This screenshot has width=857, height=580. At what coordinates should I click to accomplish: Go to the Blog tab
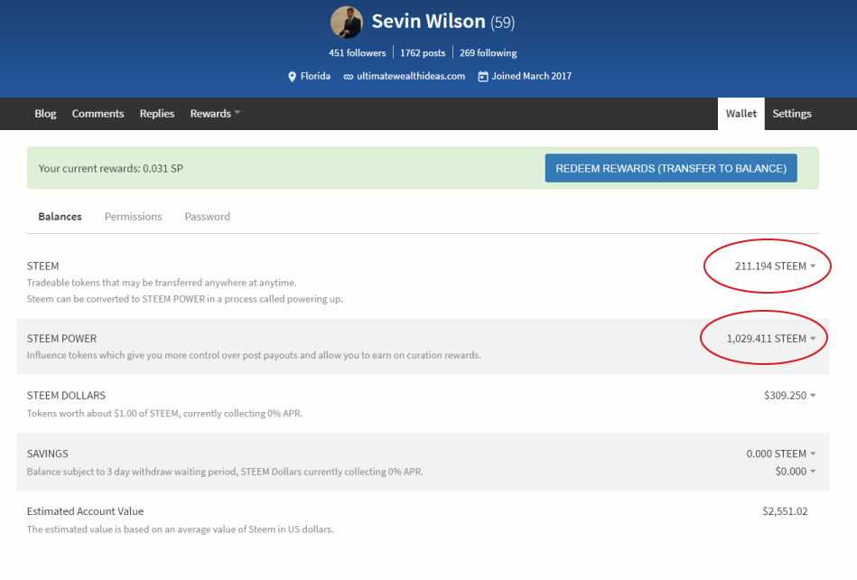pos(45,114)
